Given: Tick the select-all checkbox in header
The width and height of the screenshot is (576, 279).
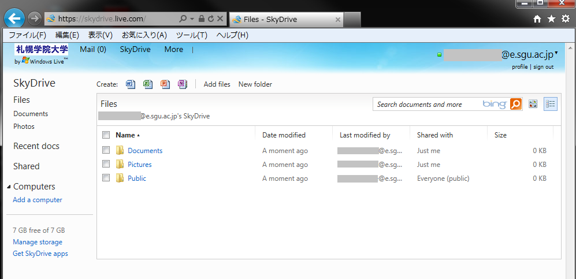Looking at the screenshot, I should 106,135.
